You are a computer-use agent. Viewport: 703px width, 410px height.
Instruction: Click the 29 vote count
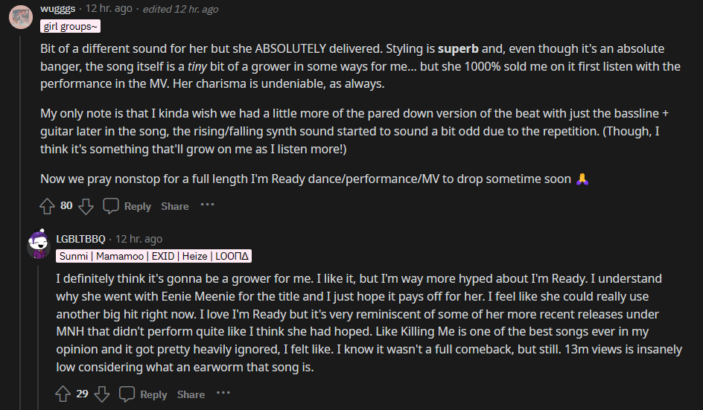pos(82,394)
